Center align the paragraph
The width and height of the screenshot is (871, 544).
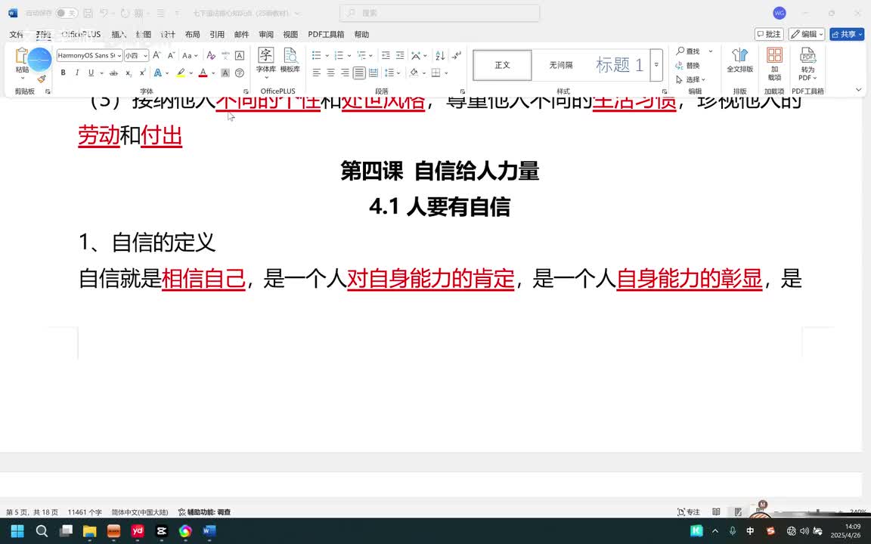(x=330, y=73)
